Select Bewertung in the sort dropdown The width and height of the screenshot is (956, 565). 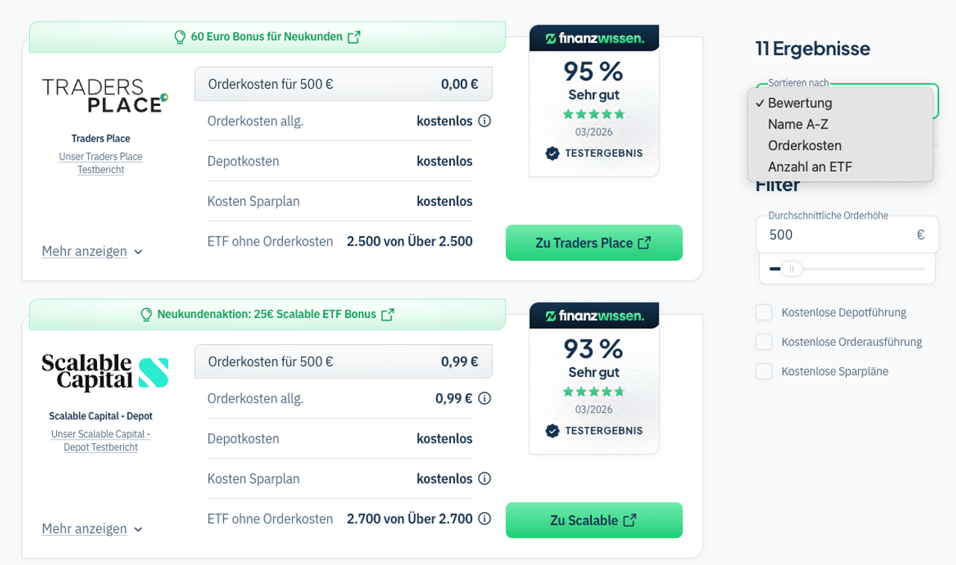800,103
